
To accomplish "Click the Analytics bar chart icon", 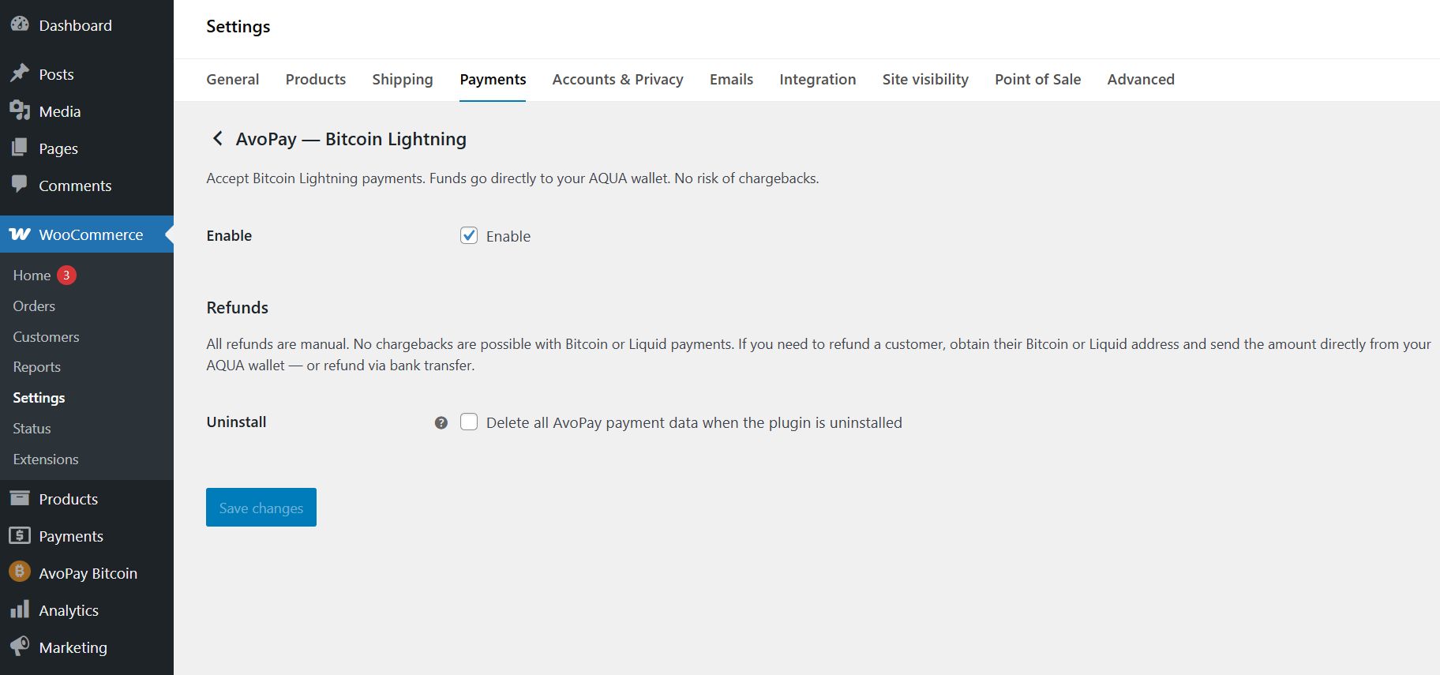I will point(20,609).
